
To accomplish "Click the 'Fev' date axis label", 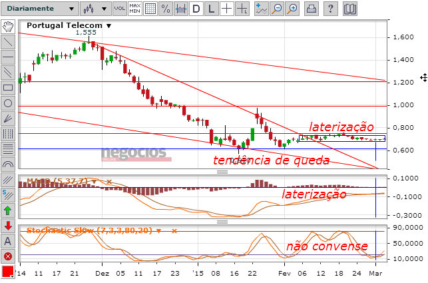I will pos(284,274).
